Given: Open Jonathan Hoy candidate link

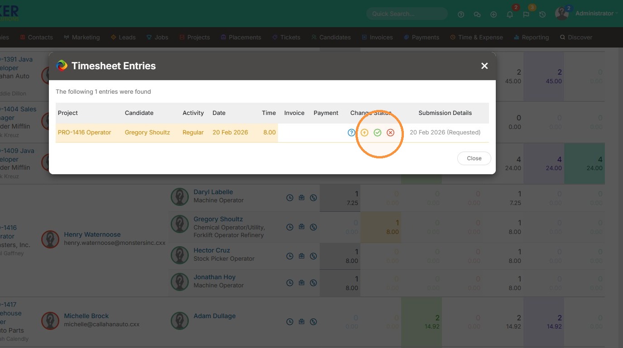Looking at the screenshot, I should [215, 277].
